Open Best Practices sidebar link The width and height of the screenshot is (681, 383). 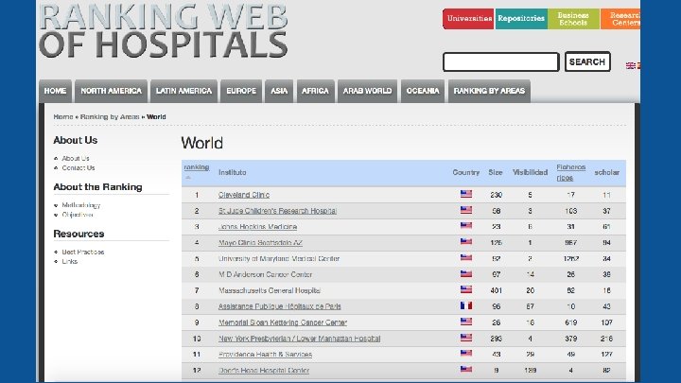83,252
